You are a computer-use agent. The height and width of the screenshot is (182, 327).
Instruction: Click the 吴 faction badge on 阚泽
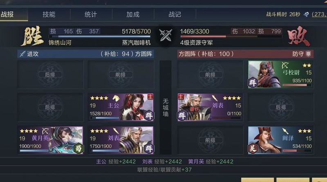tap(253, 148)
